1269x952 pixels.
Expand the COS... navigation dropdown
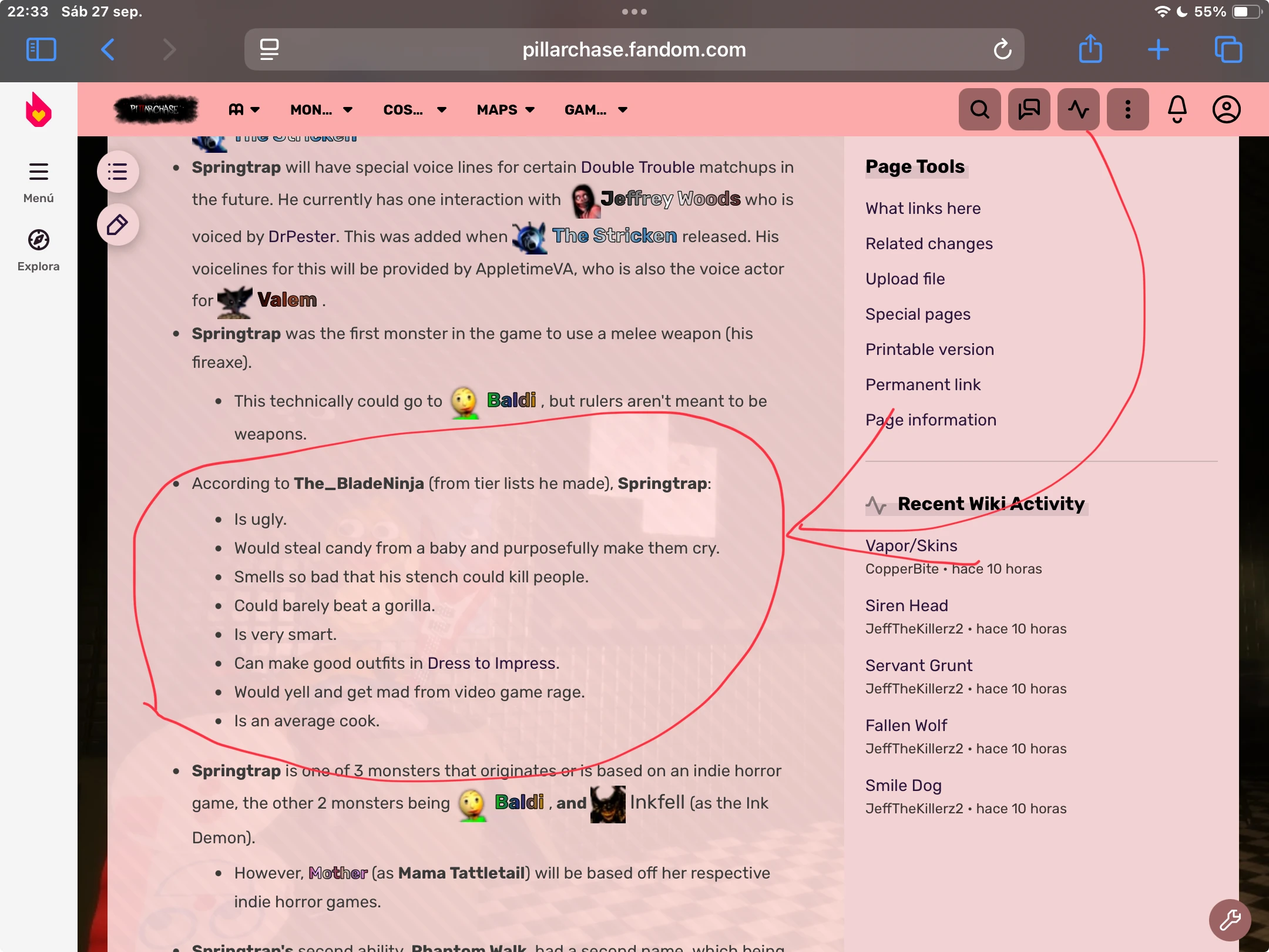(x=414, y=110)
